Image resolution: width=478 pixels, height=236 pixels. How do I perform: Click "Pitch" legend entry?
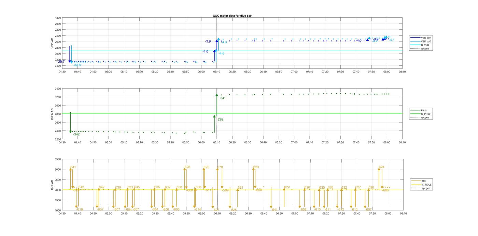424,110
